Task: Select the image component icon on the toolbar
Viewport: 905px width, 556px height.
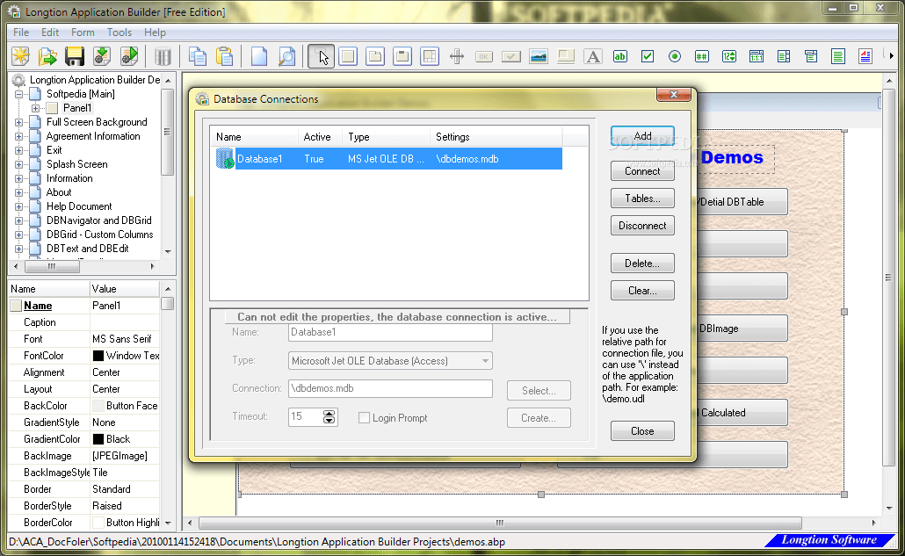Action: [x=538, y=56]
